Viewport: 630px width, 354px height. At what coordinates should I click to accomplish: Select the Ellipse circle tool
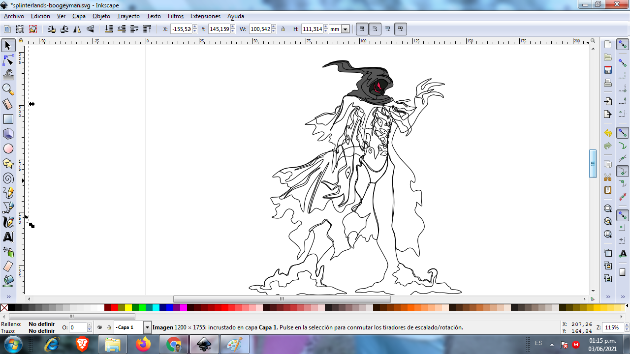pyautogui.click(x=8, y=148)
